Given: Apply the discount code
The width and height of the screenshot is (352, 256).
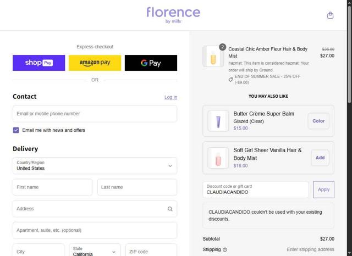Looking at the screenshot, I should pyautogui.click(x=323, y=190).
